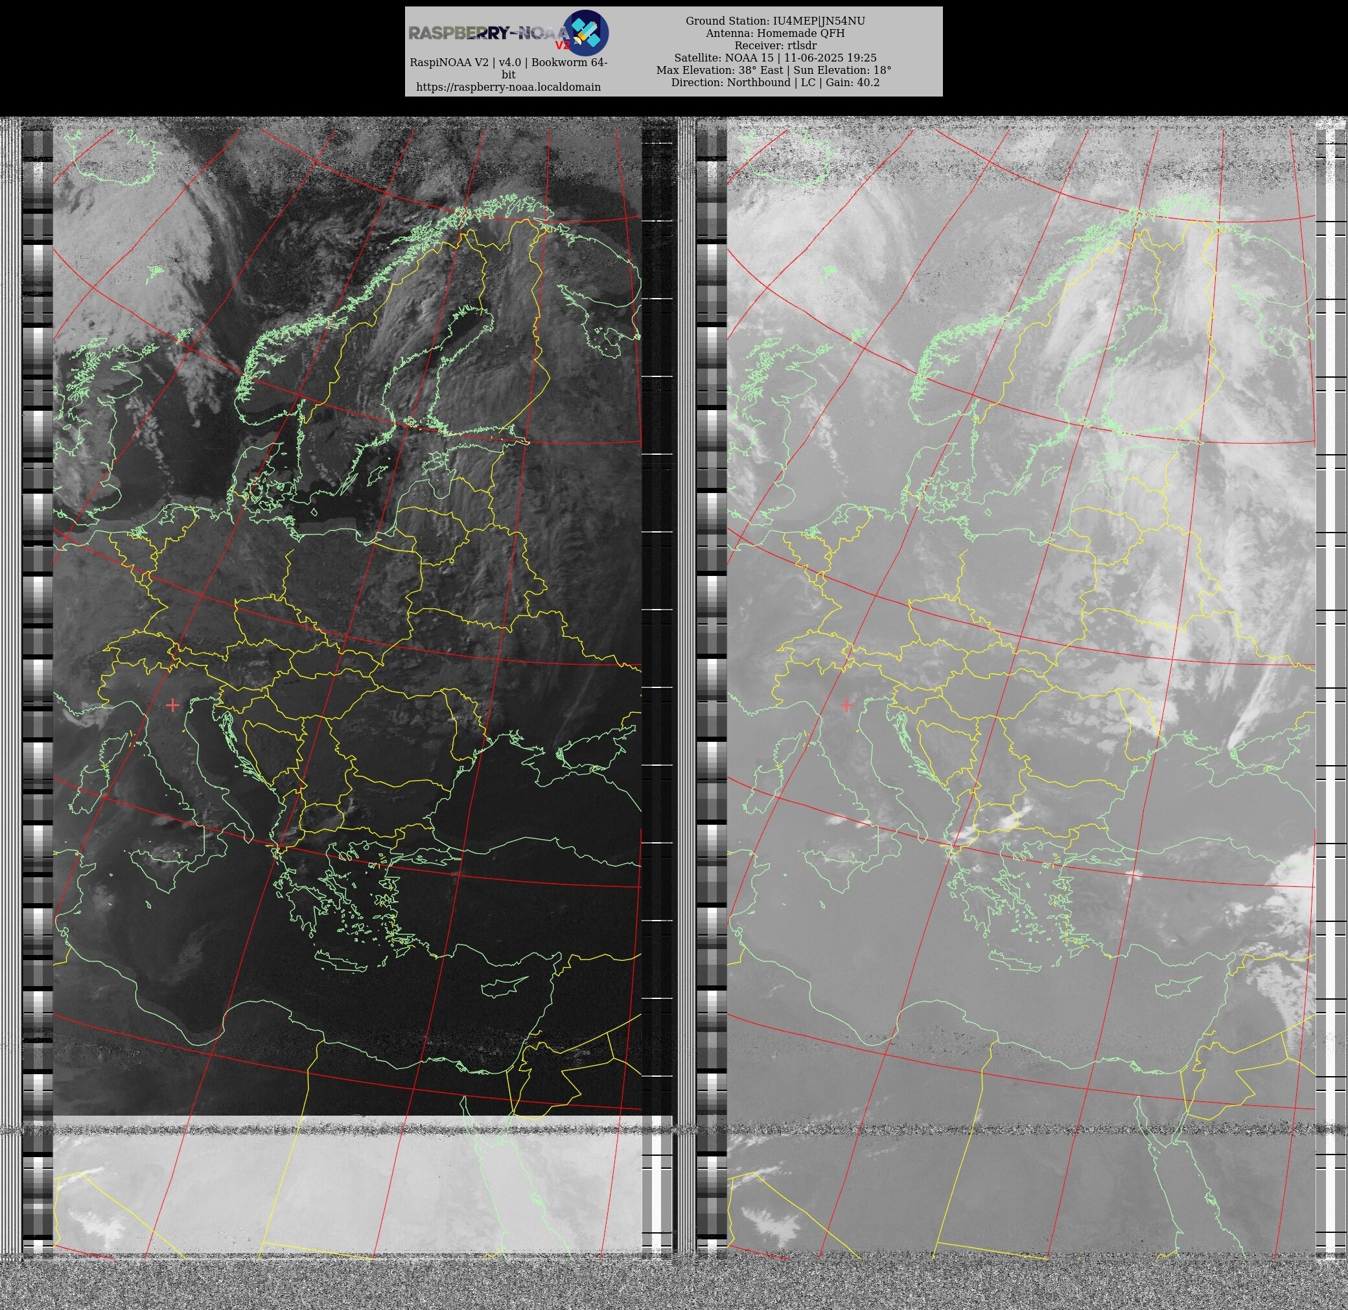
Task: Click the right light infrared satellite image
Action: tap(1021, 688)
